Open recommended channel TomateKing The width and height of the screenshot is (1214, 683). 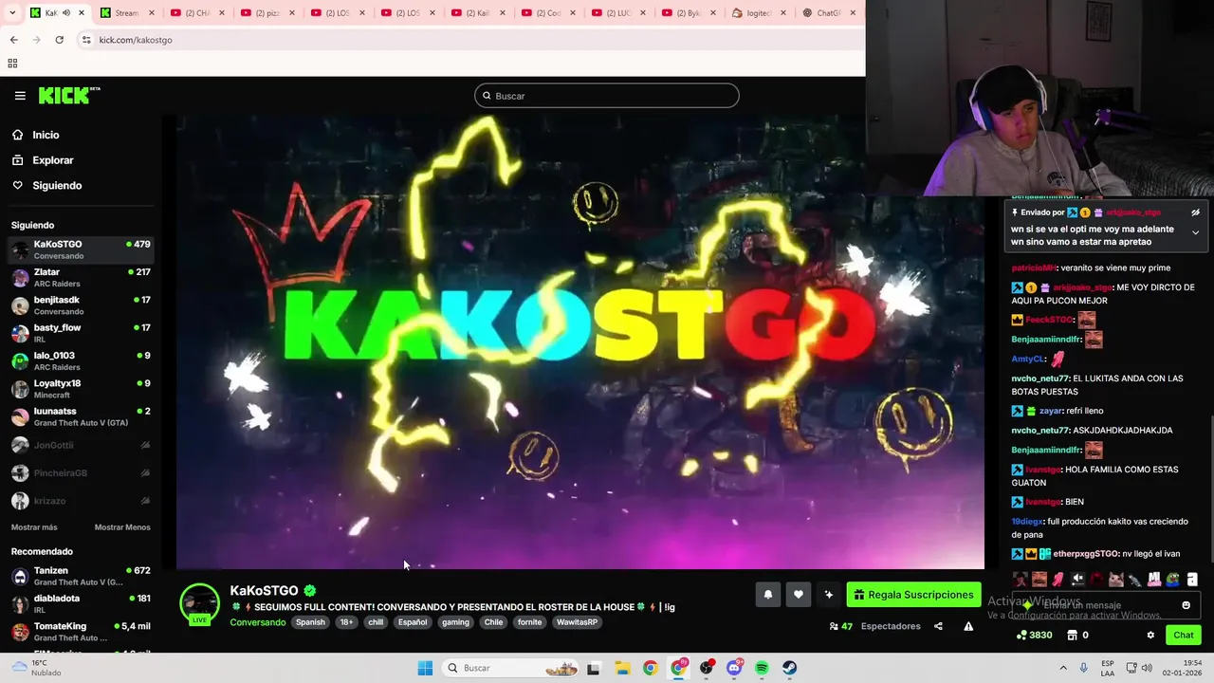coord(82,632)
